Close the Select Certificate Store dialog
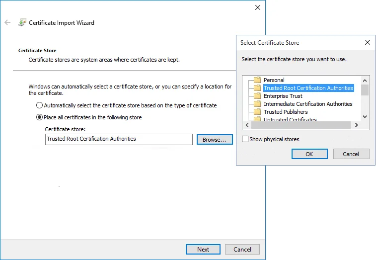This screenshot has width=376, height=260. click(368, 42)
